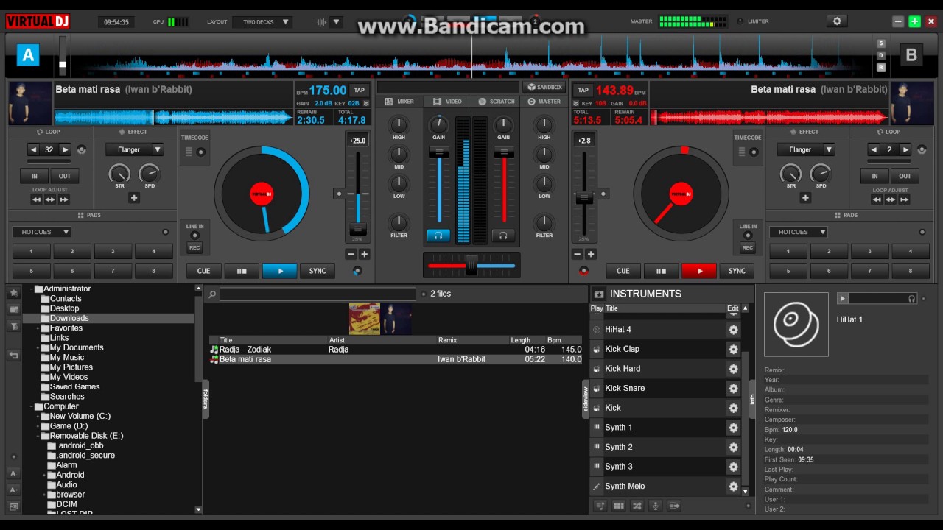Screen dimensions: 943x530
Task: Collapse the Computer tree node
Action: [32, 406]
